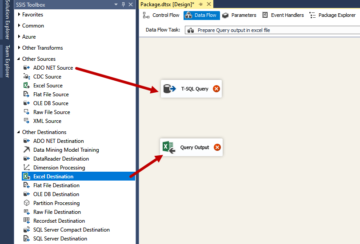Image resolution: width=360 pixels, height=244 pixels.
Task: Open the SSIS Toolbox window options dropdown
Action: (x=116, y=4)
